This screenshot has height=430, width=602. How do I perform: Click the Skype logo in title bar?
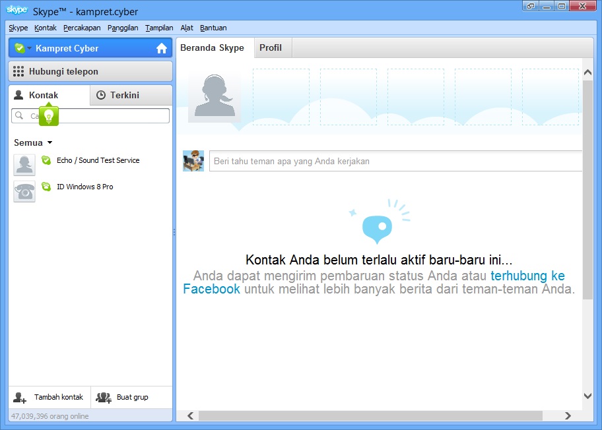(17, 11)
